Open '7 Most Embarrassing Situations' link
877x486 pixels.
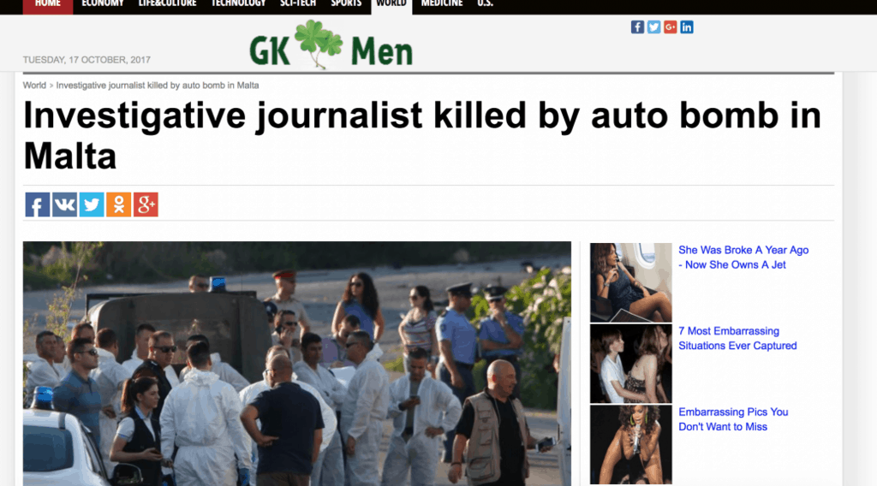pyautogui.click(x=737, y=339)
